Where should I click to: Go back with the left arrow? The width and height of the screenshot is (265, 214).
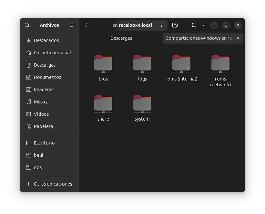pyautogui.click(x=87, y=25)
